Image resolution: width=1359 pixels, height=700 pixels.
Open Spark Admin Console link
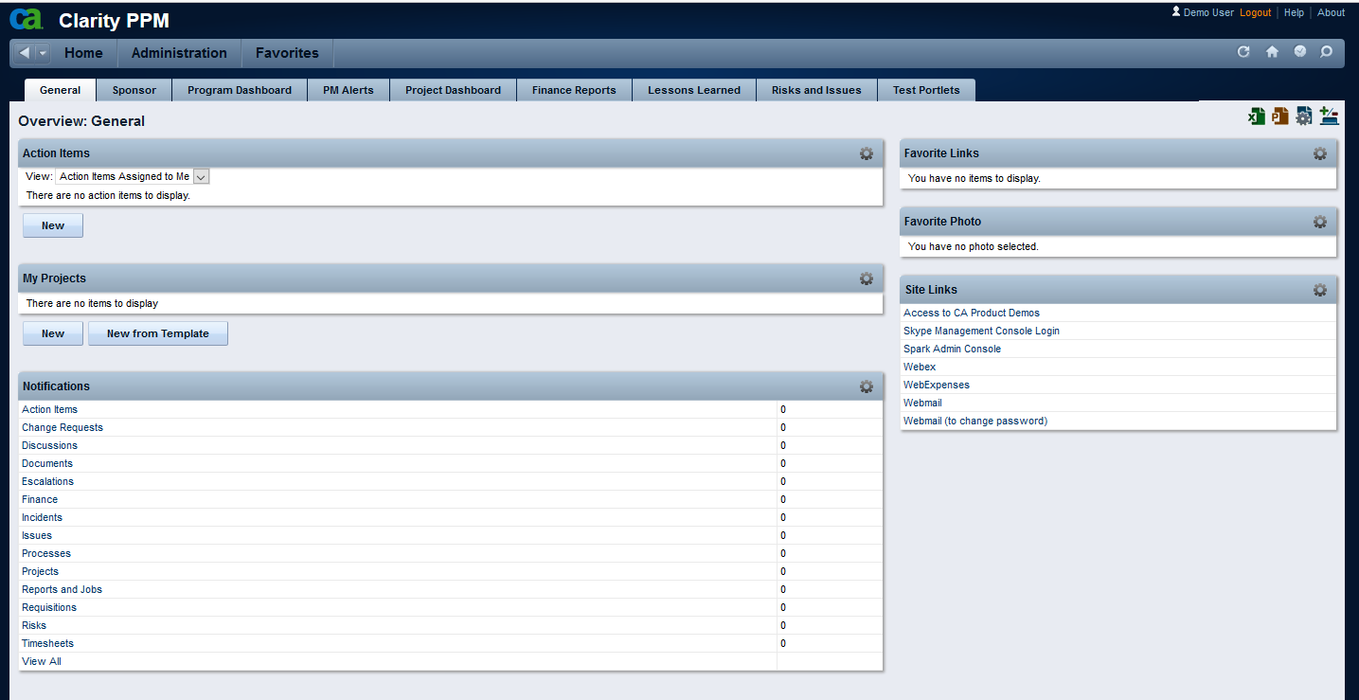pos(952,349)
